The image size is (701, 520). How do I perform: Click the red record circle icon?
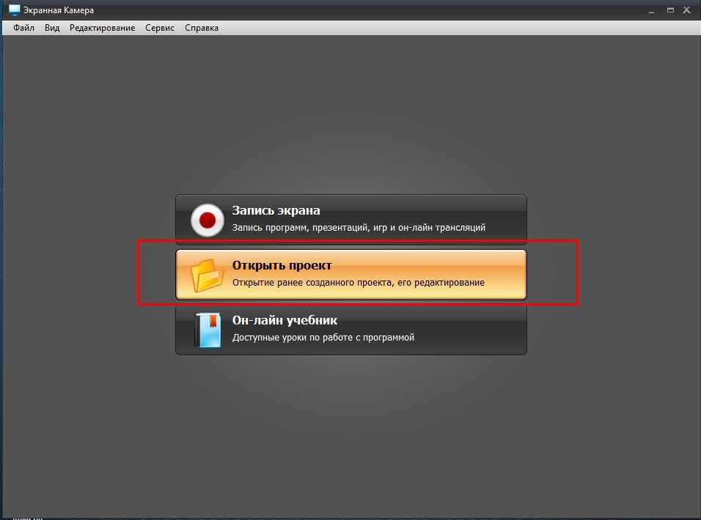click(x=207, y=219)
